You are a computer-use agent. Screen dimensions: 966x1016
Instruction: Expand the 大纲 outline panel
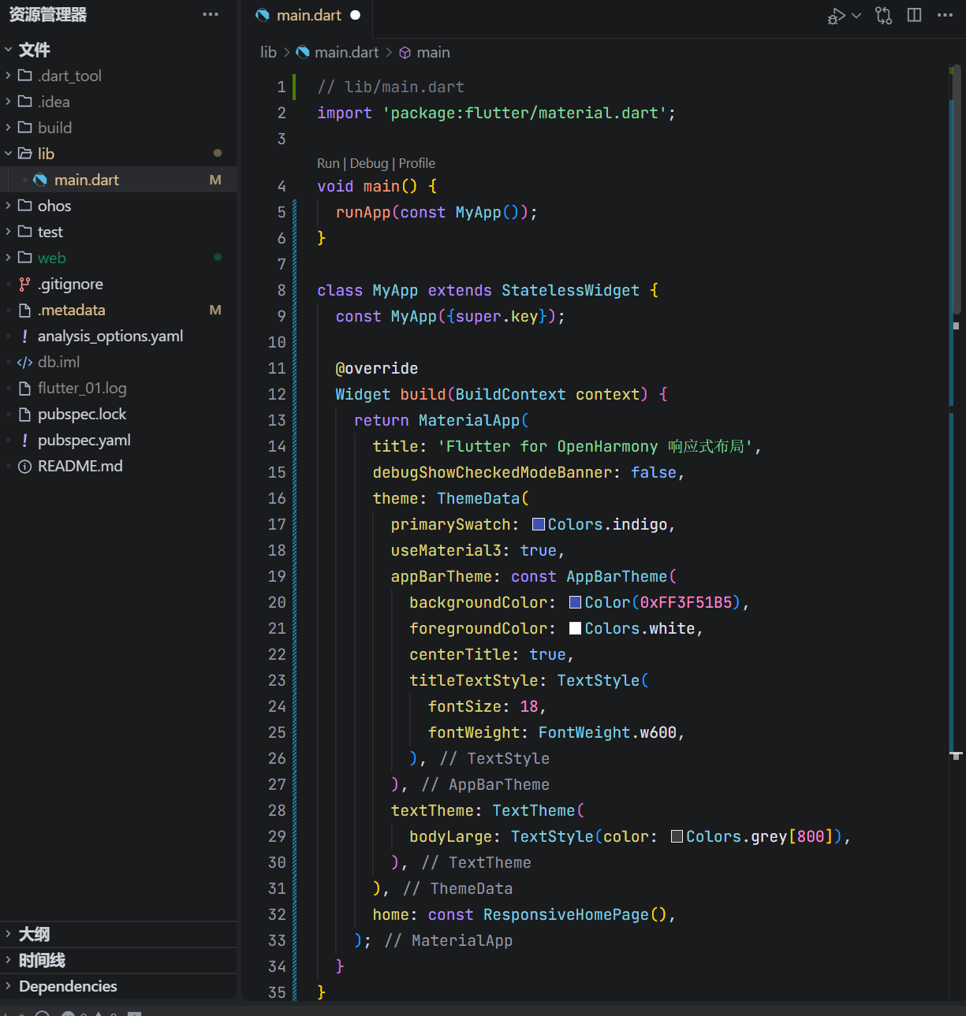coord(118,934)
